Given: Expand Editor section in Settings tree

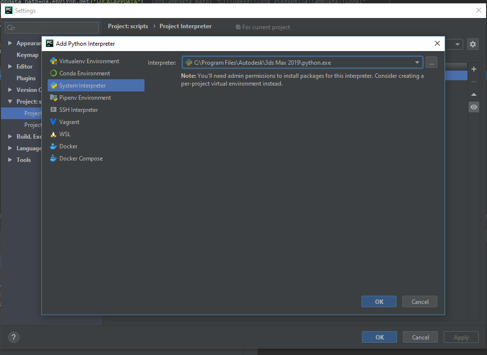Looking at the screenshot, I should click(10, 67).
